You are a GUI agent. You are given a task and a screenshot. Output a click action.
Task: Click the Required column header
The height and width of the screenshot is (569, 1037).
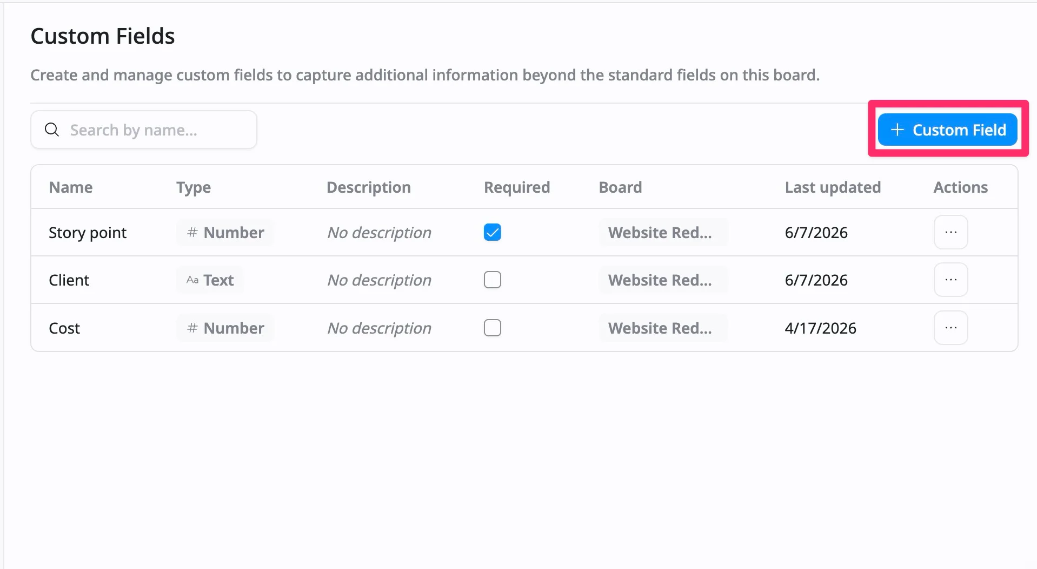click(517, 187)
